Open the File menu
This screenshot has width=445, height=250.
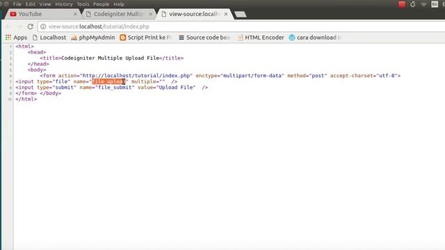coord(17,4)
